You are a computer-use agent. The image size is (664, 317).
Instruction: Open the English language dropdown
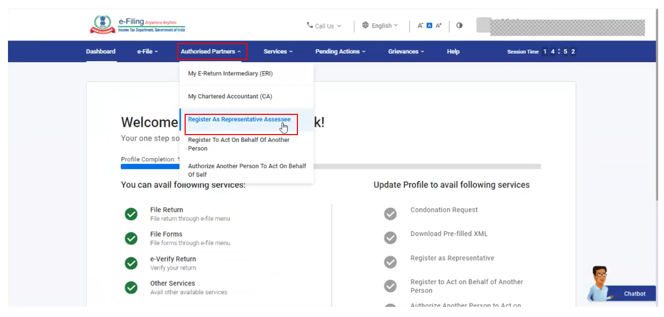(x=380, y=26)
